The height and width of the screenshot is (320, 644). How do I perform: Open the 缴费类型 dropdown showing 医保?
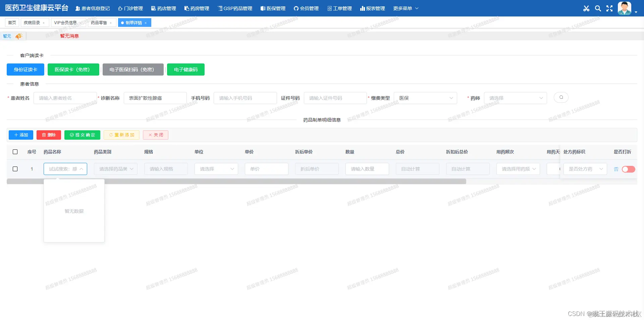pos(425,98)
